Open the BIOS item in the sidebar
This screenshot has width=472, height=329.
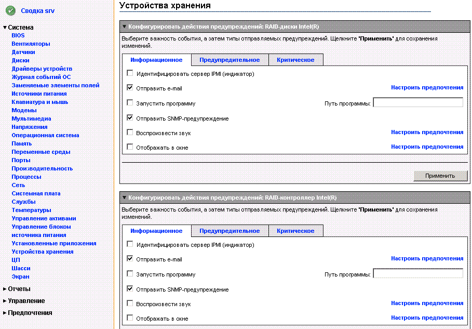[18, 35]
